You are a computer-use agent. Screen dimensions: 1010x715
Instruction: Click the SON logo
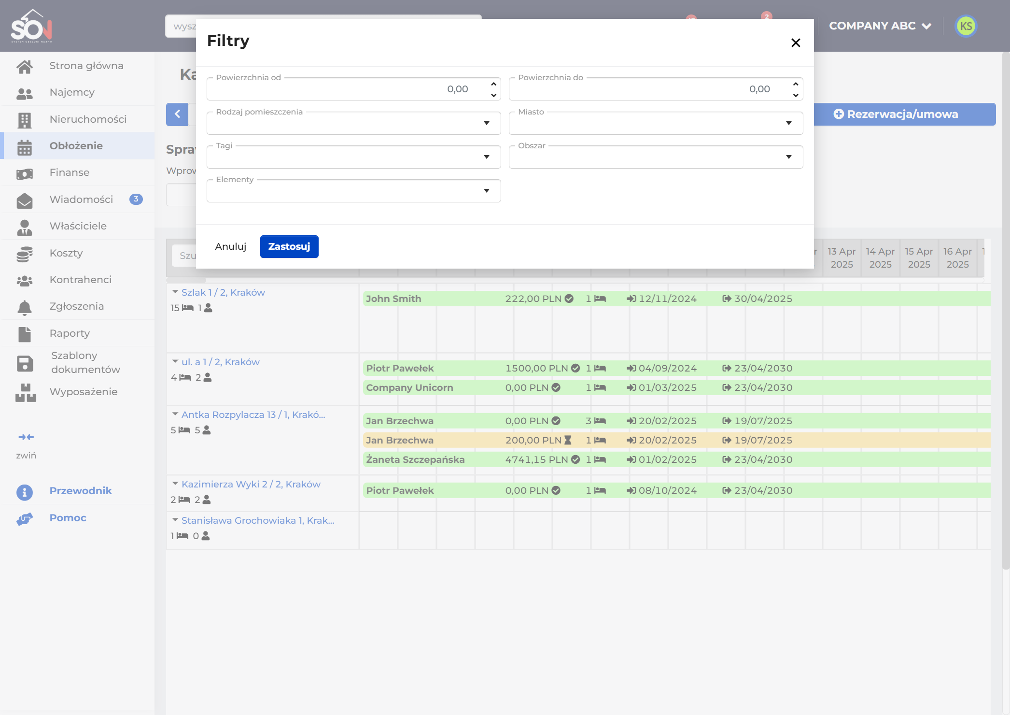tap(31, 26)
